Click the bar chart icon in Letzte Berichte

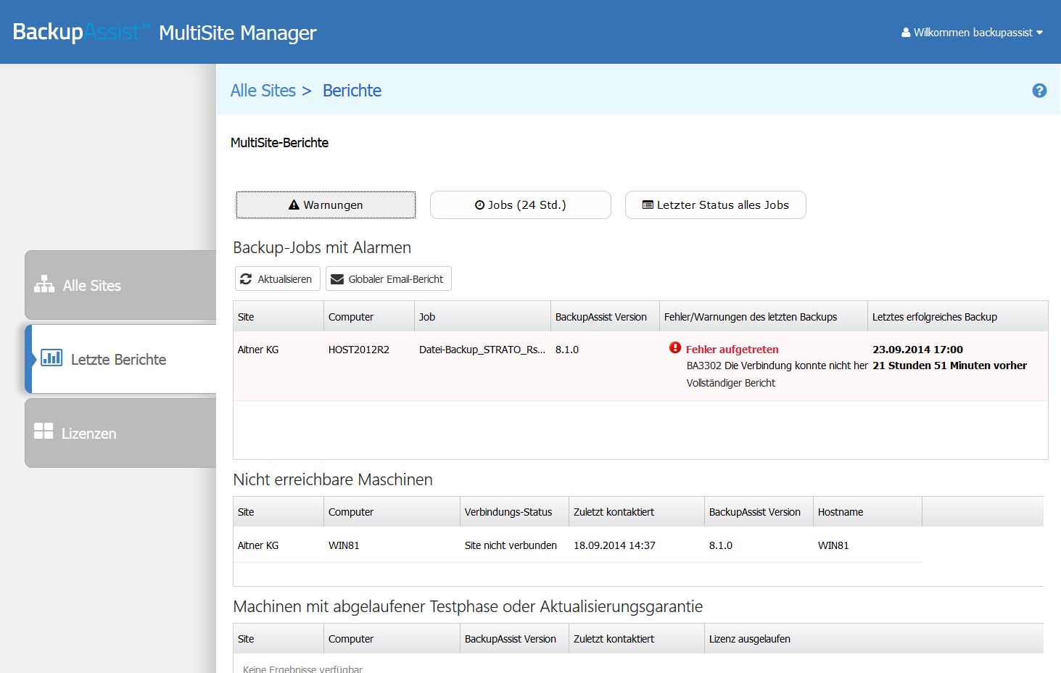pos(51,358)
